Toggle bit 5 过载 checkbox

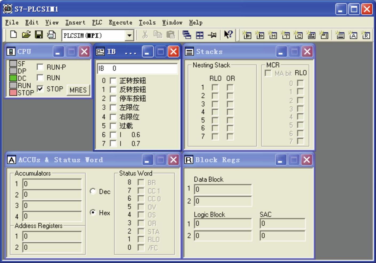pyautogui.click(x=113, y=126)
